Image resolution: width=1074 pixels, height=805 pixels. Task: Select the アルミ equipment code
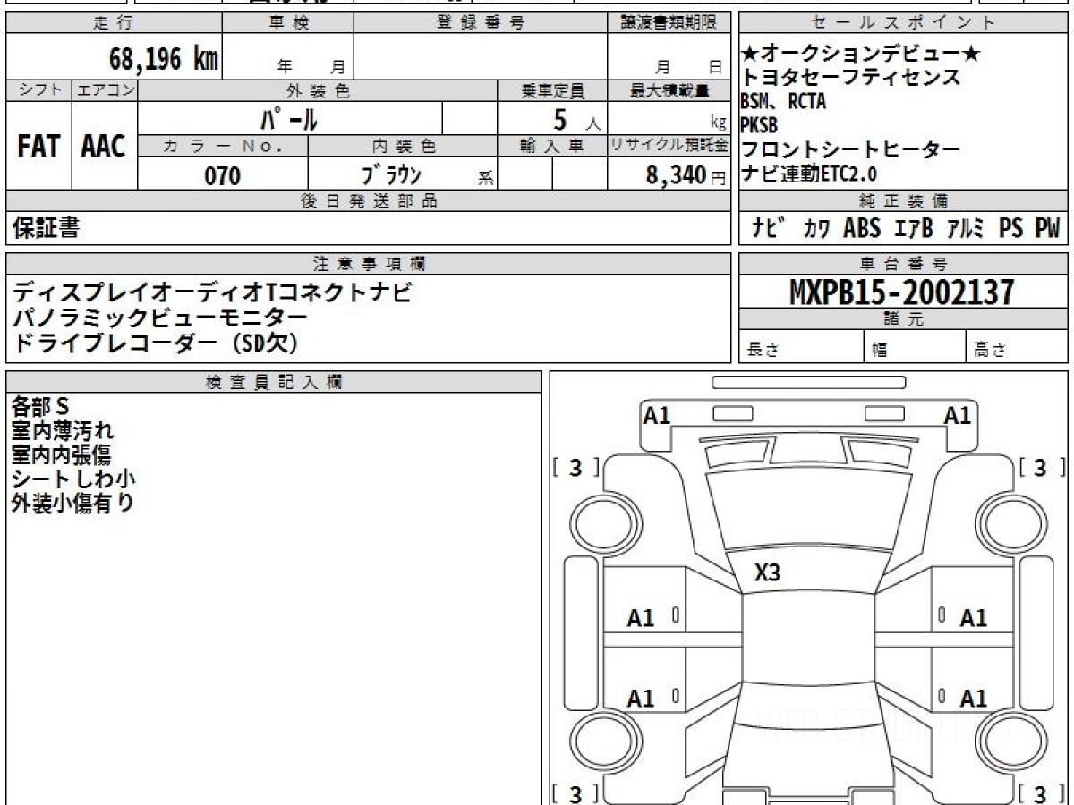click(967, 229)
